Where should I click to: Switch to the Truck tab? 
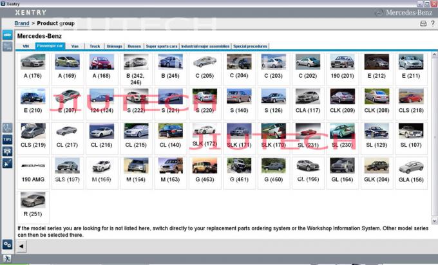95,46
